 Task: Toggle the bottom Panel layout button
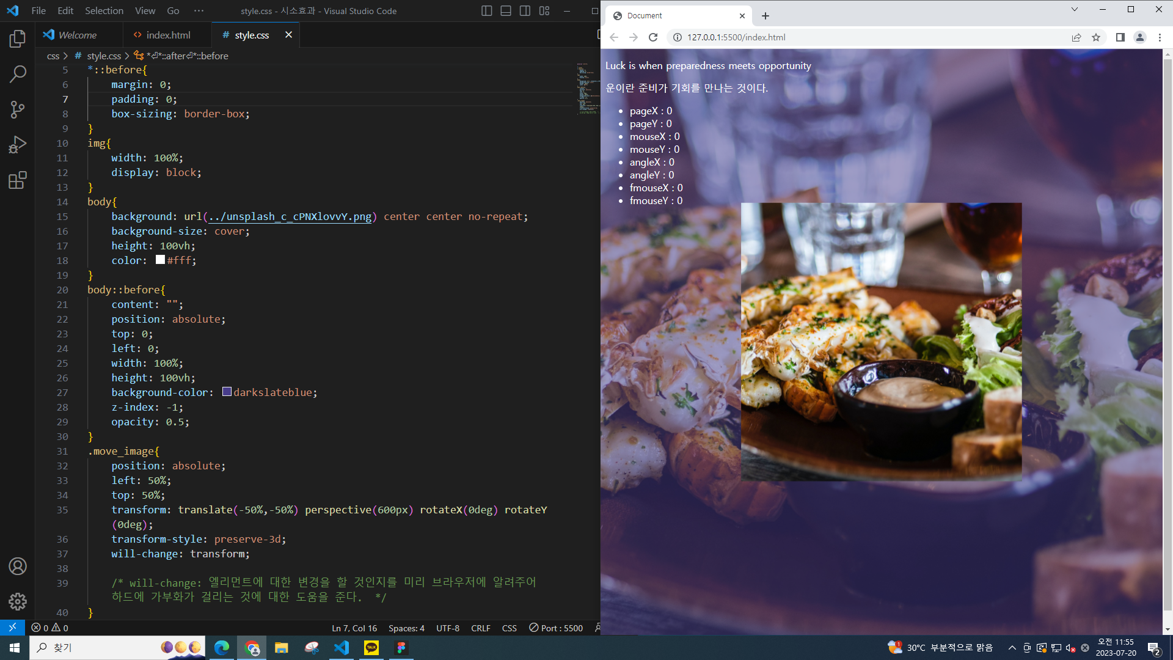pos(506,11)
